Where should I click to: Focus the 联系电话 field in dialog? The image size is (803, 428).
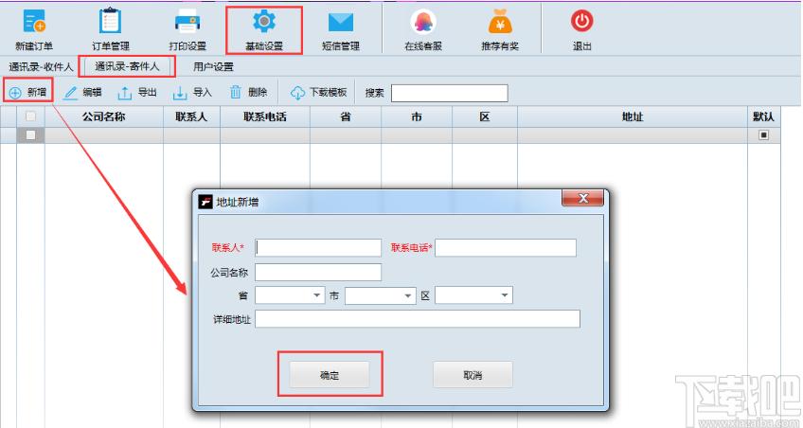[x=506, y=248]
